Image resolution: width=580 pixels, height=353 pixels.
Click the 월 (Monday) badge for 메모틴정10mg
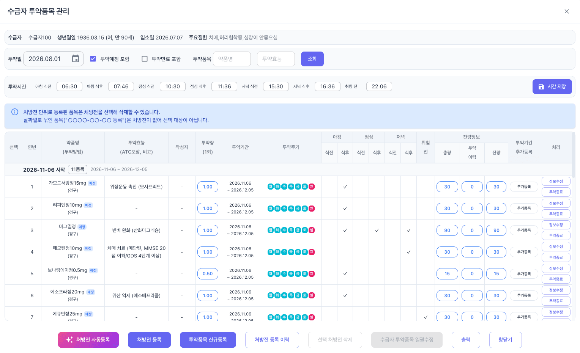coord(271,252)
